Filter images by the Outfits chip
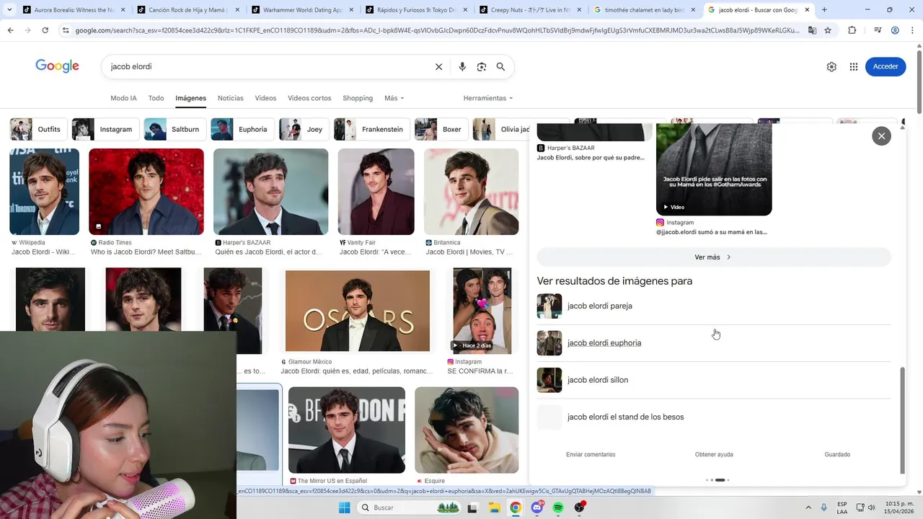Viewport: 923px width, 519px height. coord(38,129)
